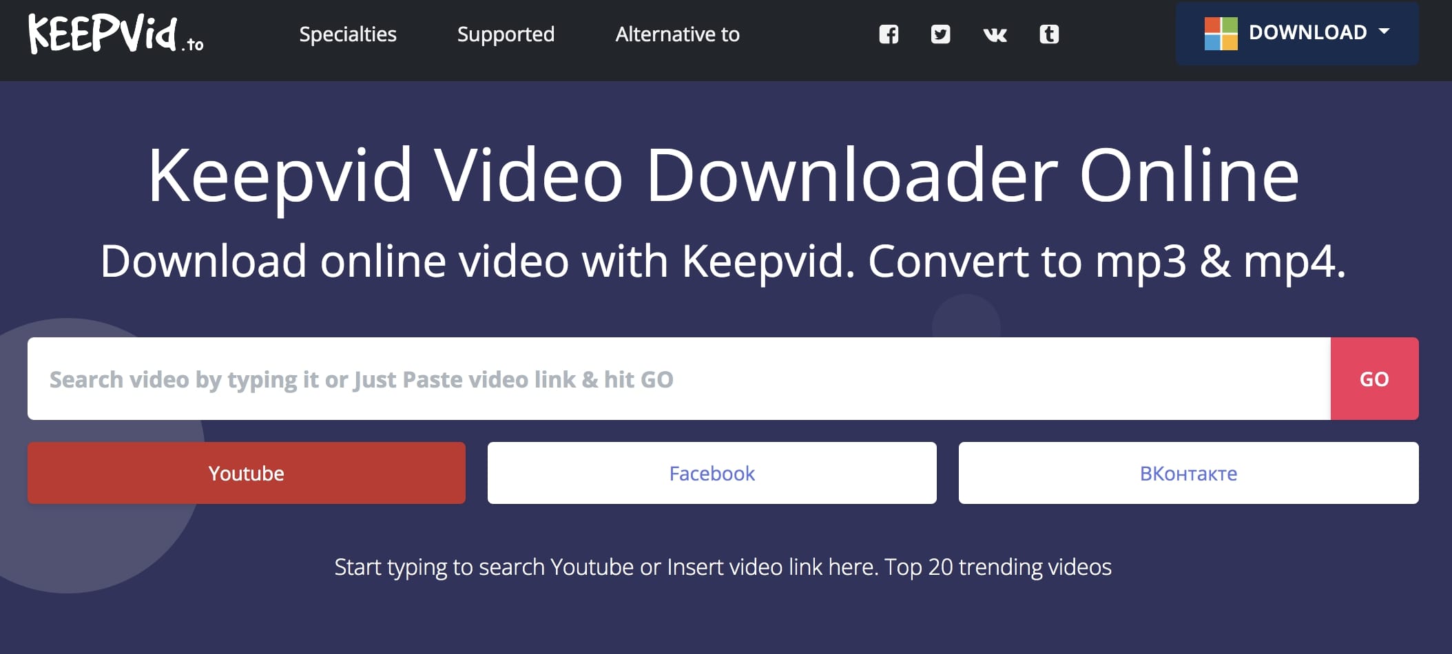
Task: Select ВКонтакте as the download source
Action: tap(1187, 473)
